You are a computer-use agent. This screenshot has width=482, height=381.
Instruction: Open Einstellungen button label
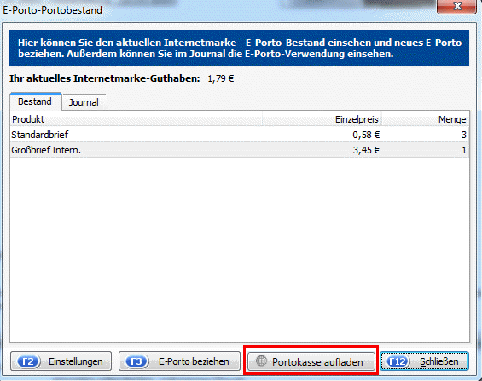tap(76, 361)
